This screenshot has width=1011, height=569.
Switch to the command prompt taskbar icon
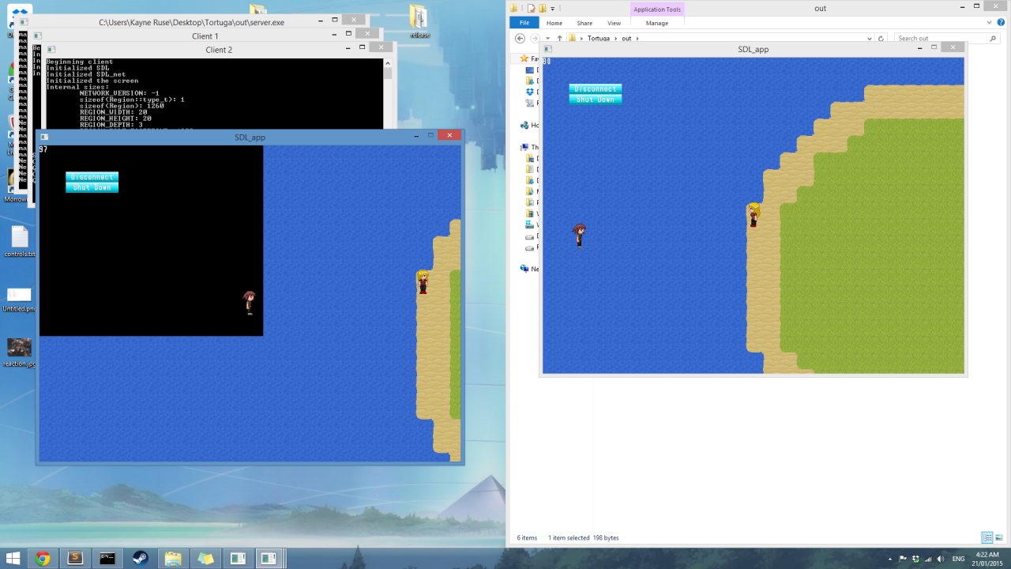107,559
